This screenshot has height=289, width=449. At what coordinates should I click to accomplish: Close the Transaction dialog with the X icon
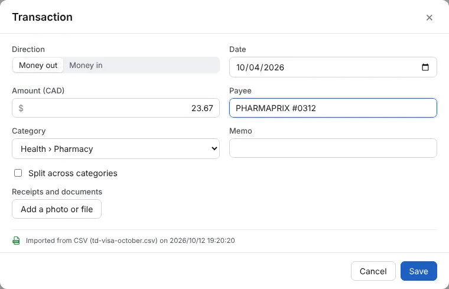click(429, 18)
